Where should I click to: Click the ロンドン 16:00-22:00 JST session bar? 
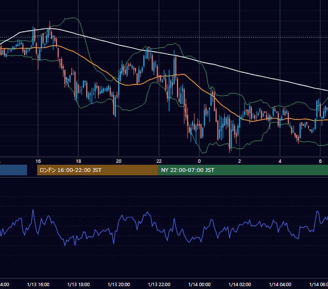(97, 170)
